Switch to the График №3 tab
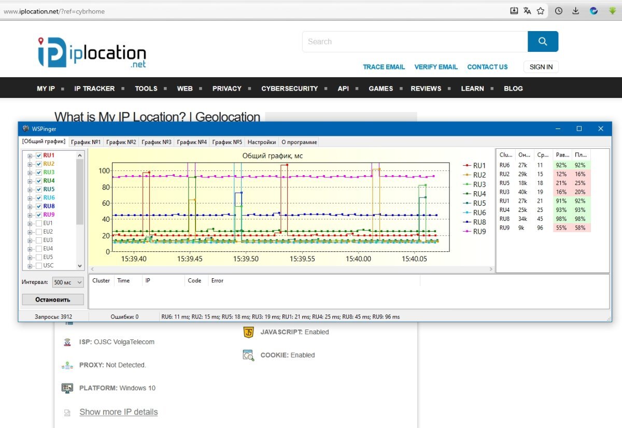The height and width of the screenshot is (428, 622). point(156,142)
